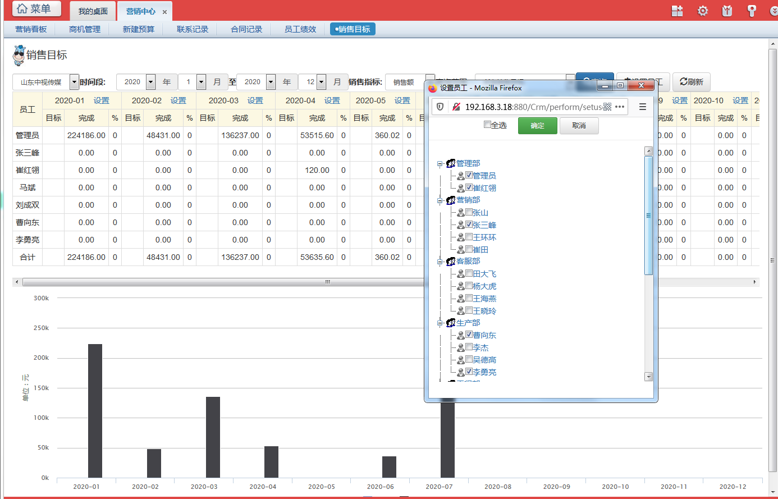Image resolution: width=778 pixels, height=499 pixels.
Task: Click the person icon beside 李杰
Action: [x=461, y=347]
